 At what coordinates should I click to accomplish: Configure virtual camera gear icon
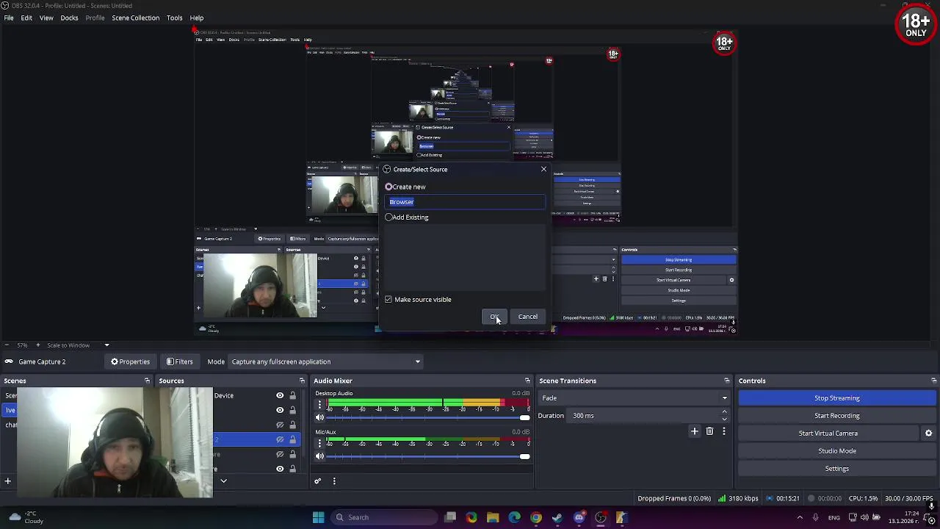pos(928,433)
